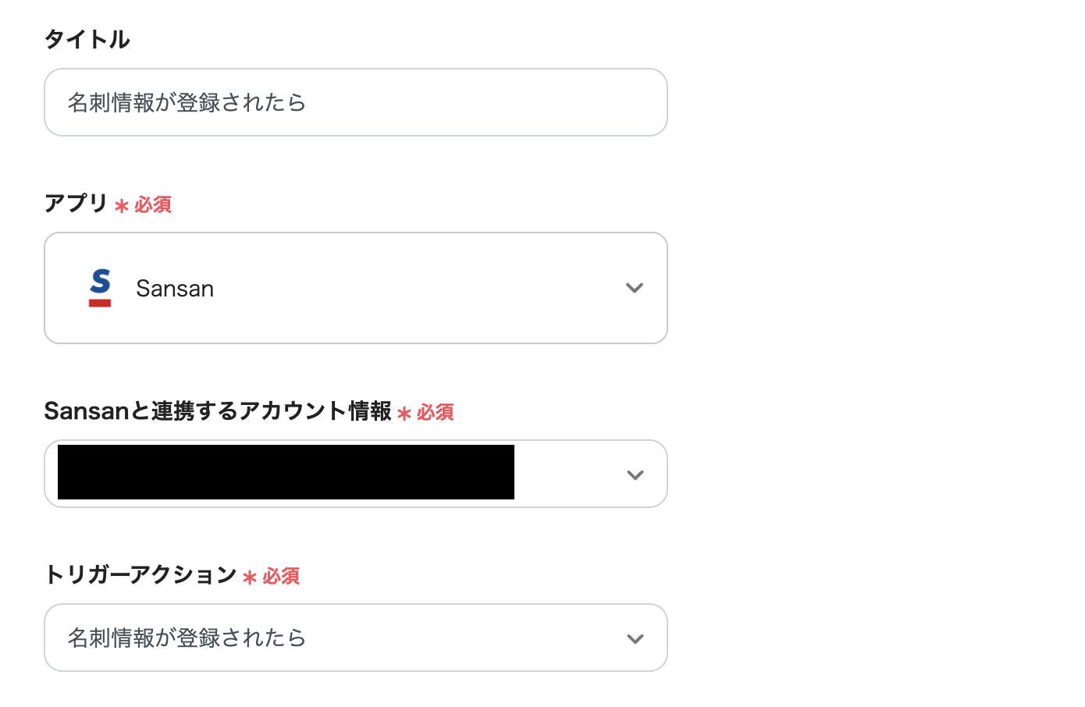Click the Sansan name text in app selector
This screenshot has width=1085, height=707.
pos(175,289)
